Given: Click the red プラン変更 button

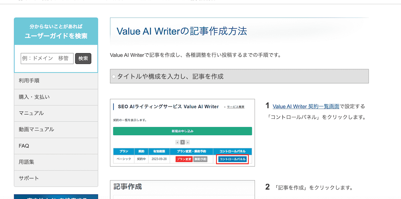Looking at the screenshot, I should tap(184, 159).
